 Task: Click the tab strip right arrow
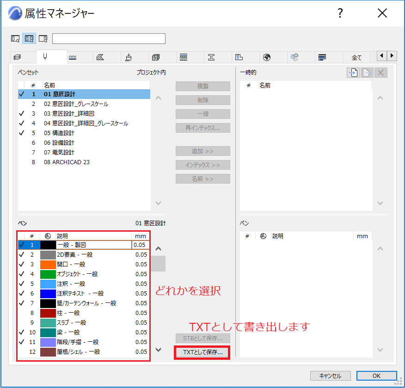(392, 55)
